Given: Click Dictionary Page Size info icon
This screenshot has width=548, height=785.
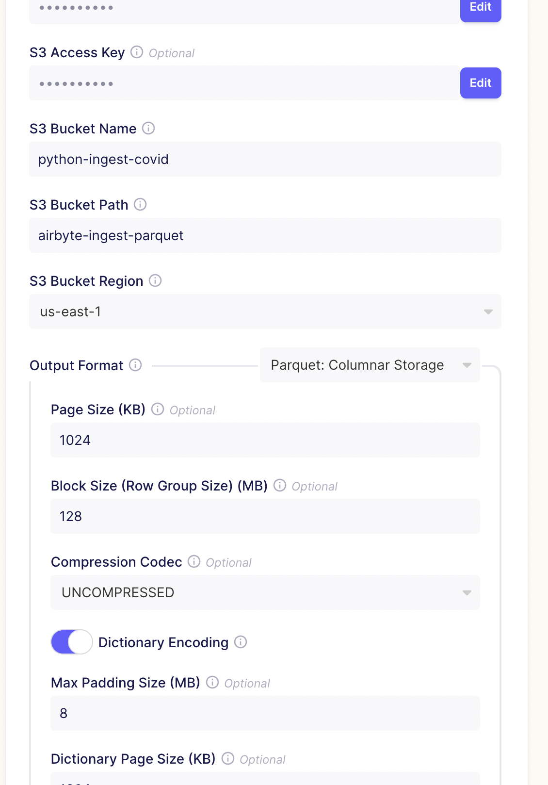Looking at the screenshot, I should (x=228, y=758).
